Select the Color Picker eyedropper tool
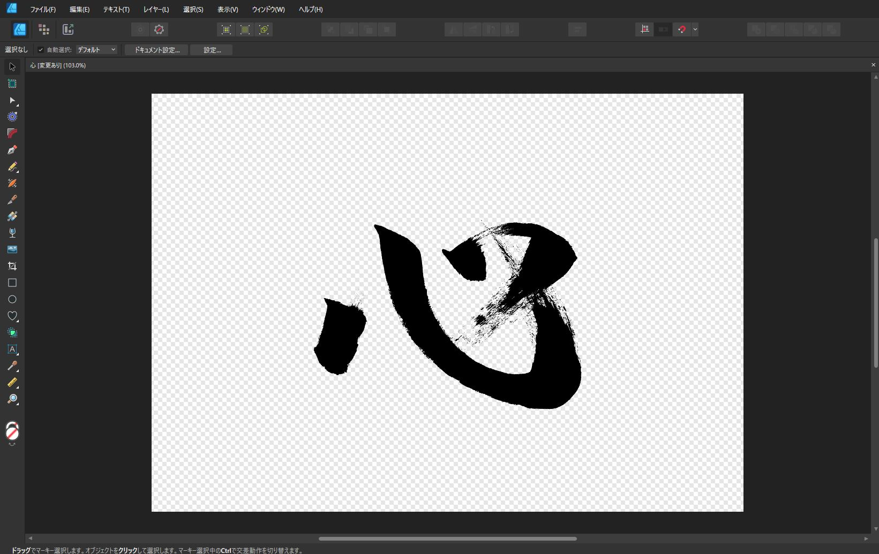 click(12, 366)
